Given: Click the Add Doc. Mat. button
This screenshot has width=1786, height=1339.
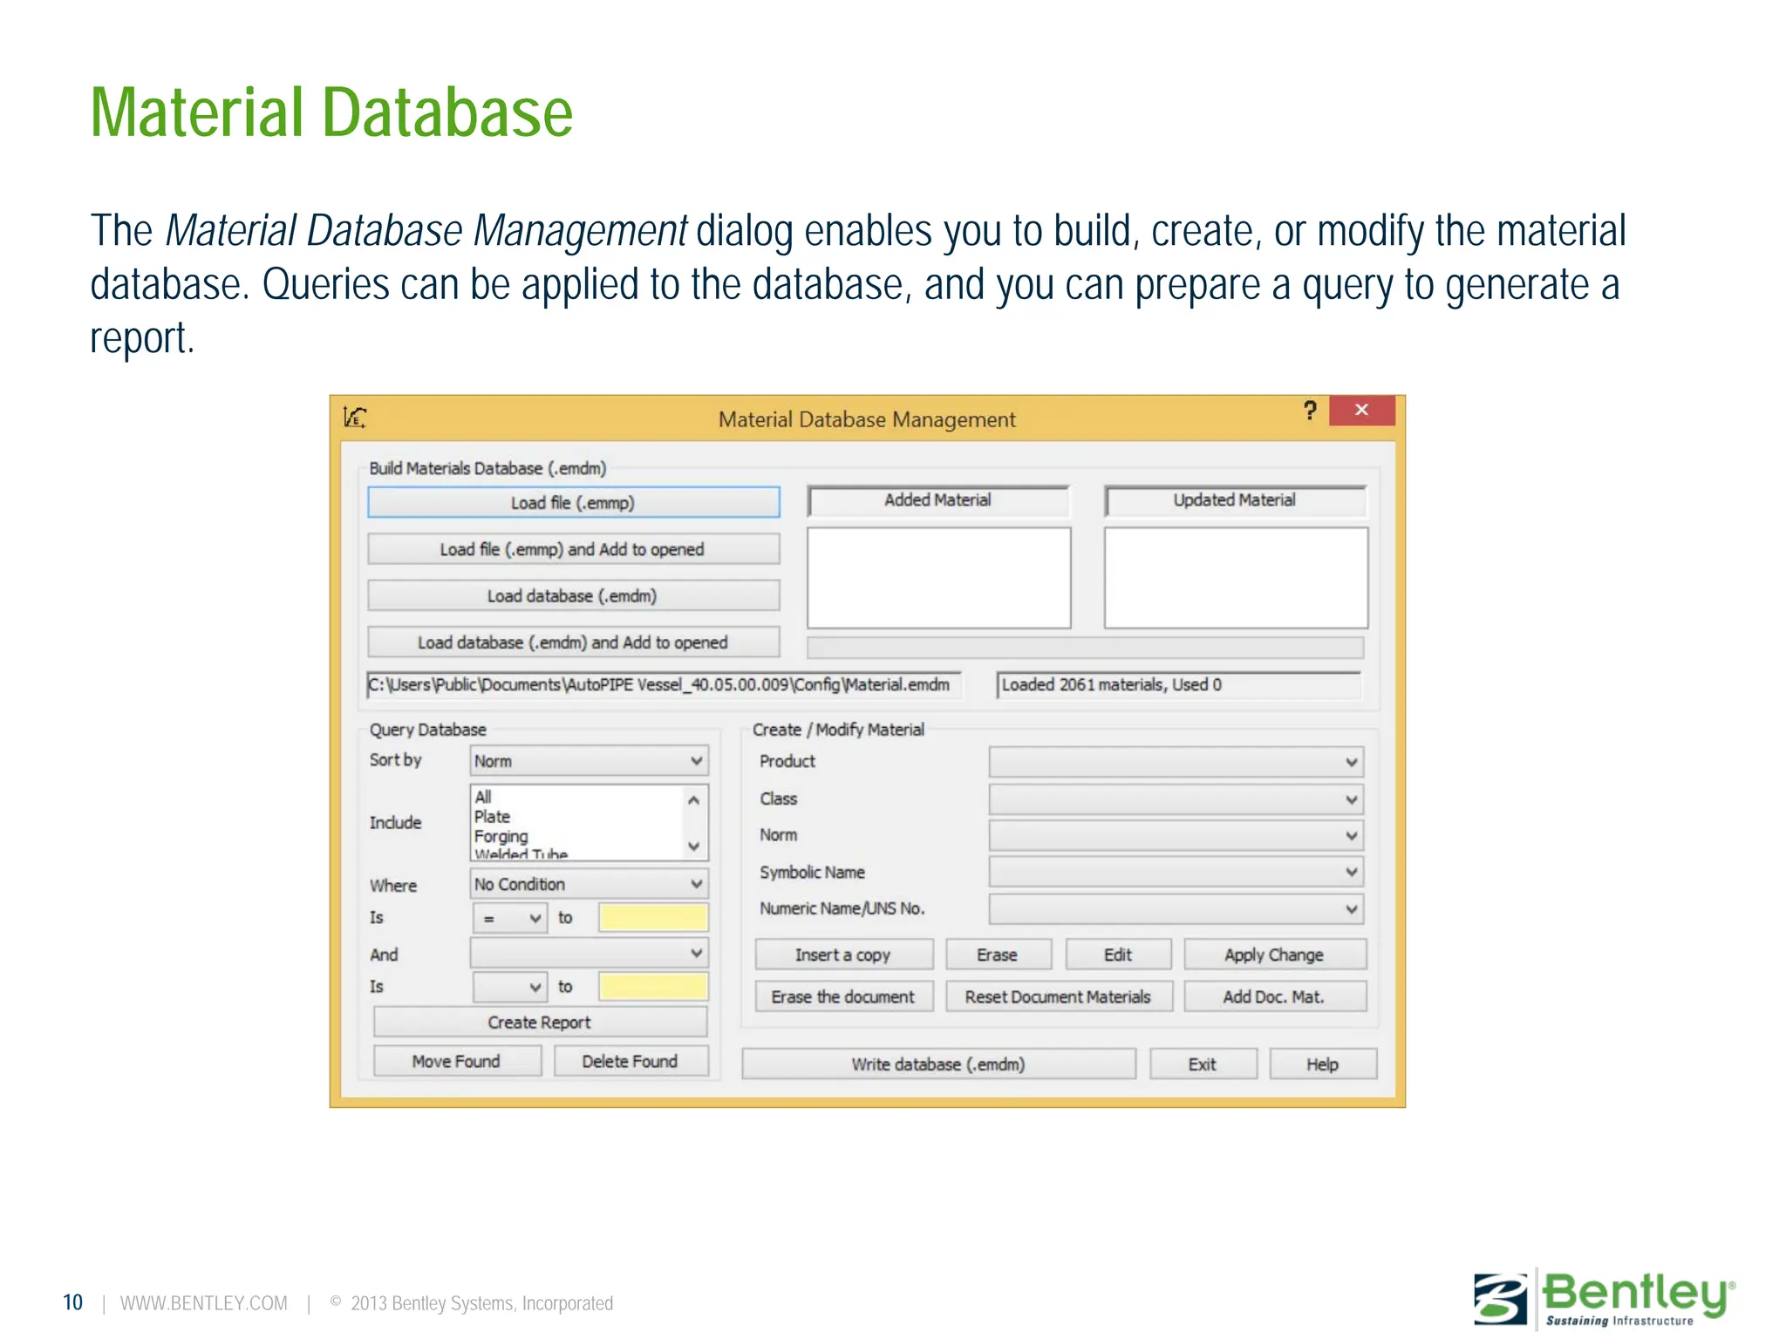Looking at the screenshot, I should (1274, 996).
